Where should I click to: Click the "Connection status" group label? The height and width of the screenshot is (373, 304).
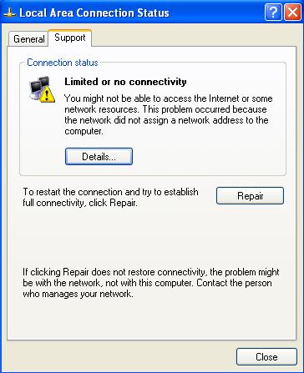pos(63,63)
